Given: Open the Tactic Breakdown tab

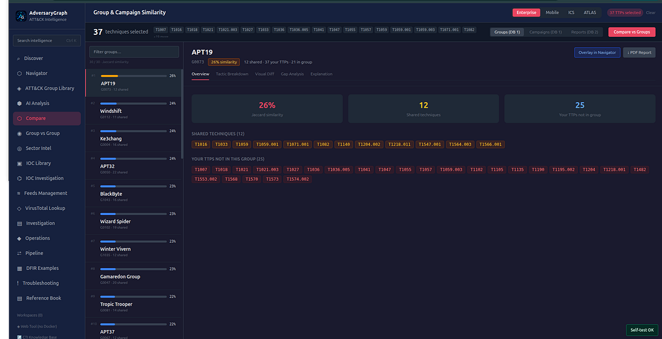Looking at the screenshot, I should (x=232, y=74).
